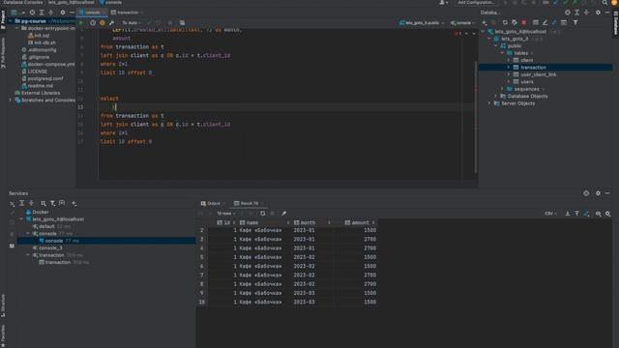Collapse the public schema node
This screenshot has width=619, height=348.
tap(496, 45)
